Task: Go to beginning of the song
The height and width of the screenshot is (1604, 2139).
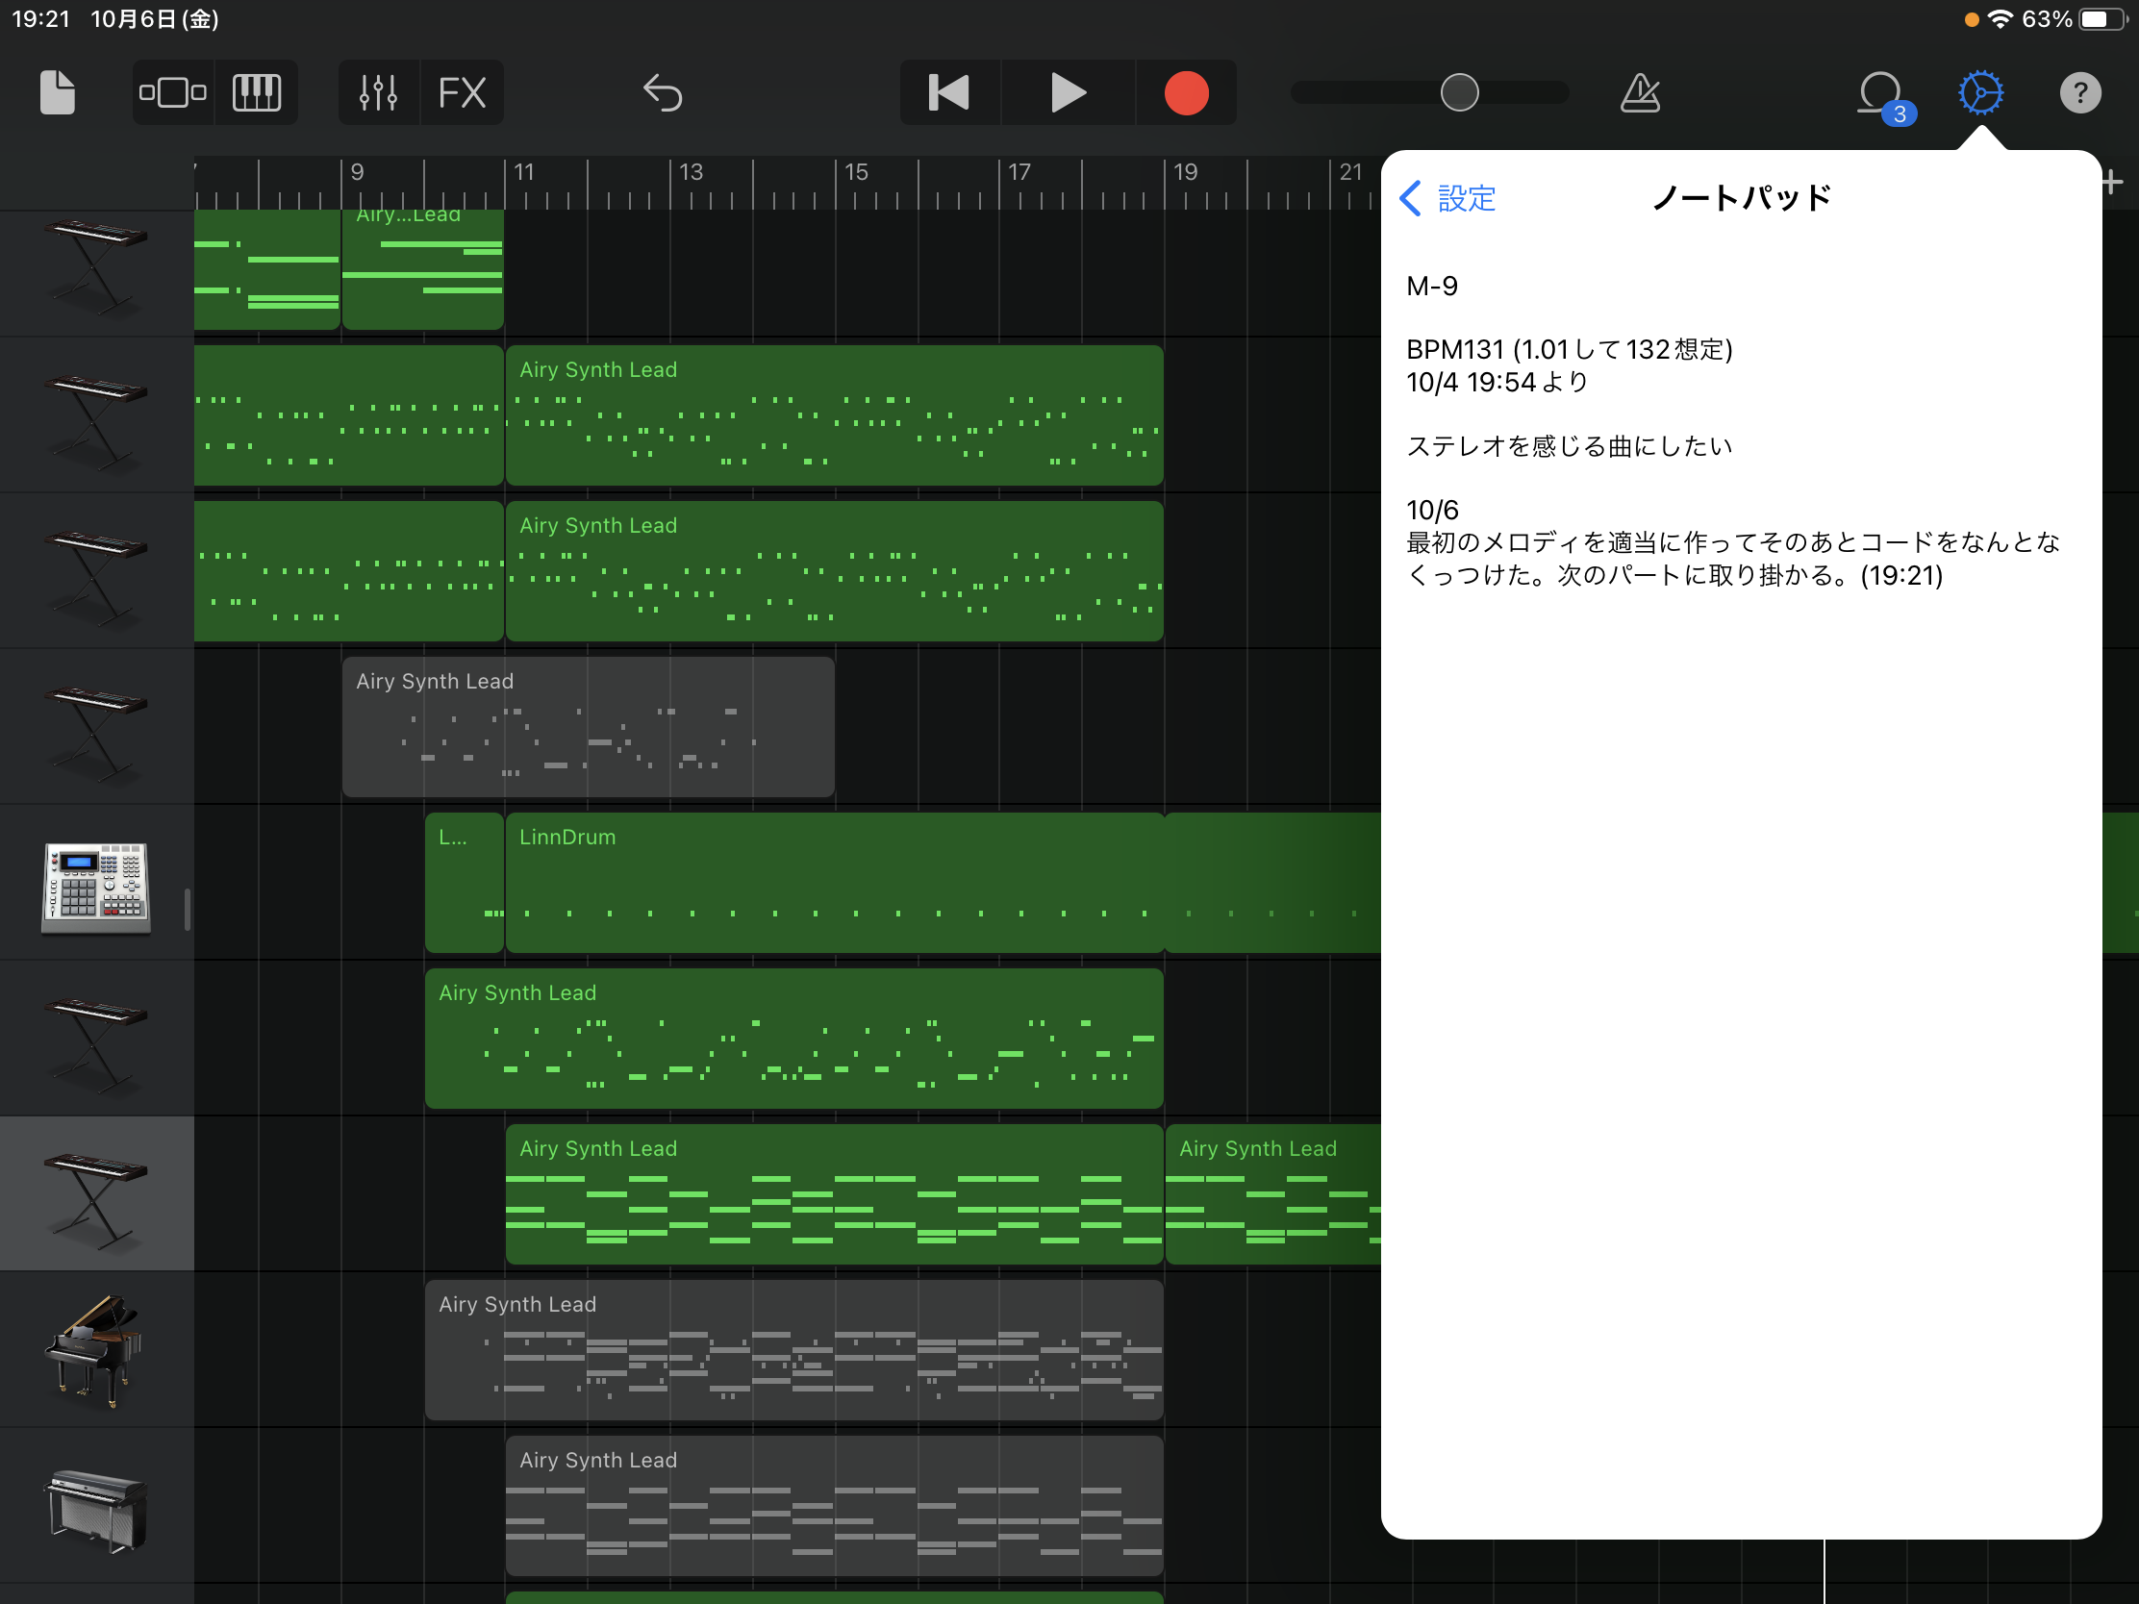Action: (x=948, y=93)
